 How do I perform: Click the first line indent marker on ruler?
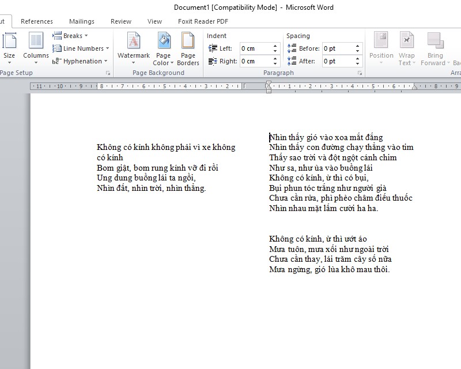pyautogui.click(x=269, y=84)
